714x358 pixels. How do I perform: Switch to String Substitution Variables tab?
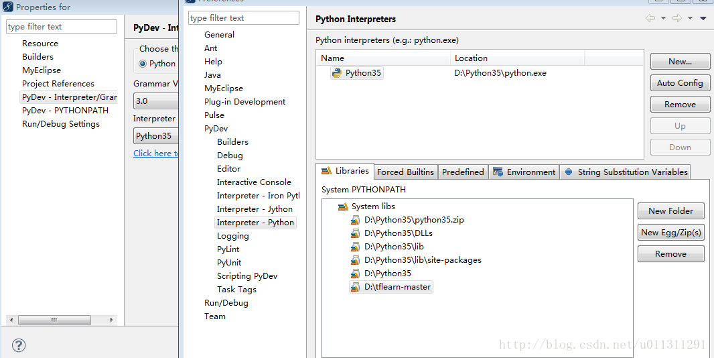click(x=625, y=172)
